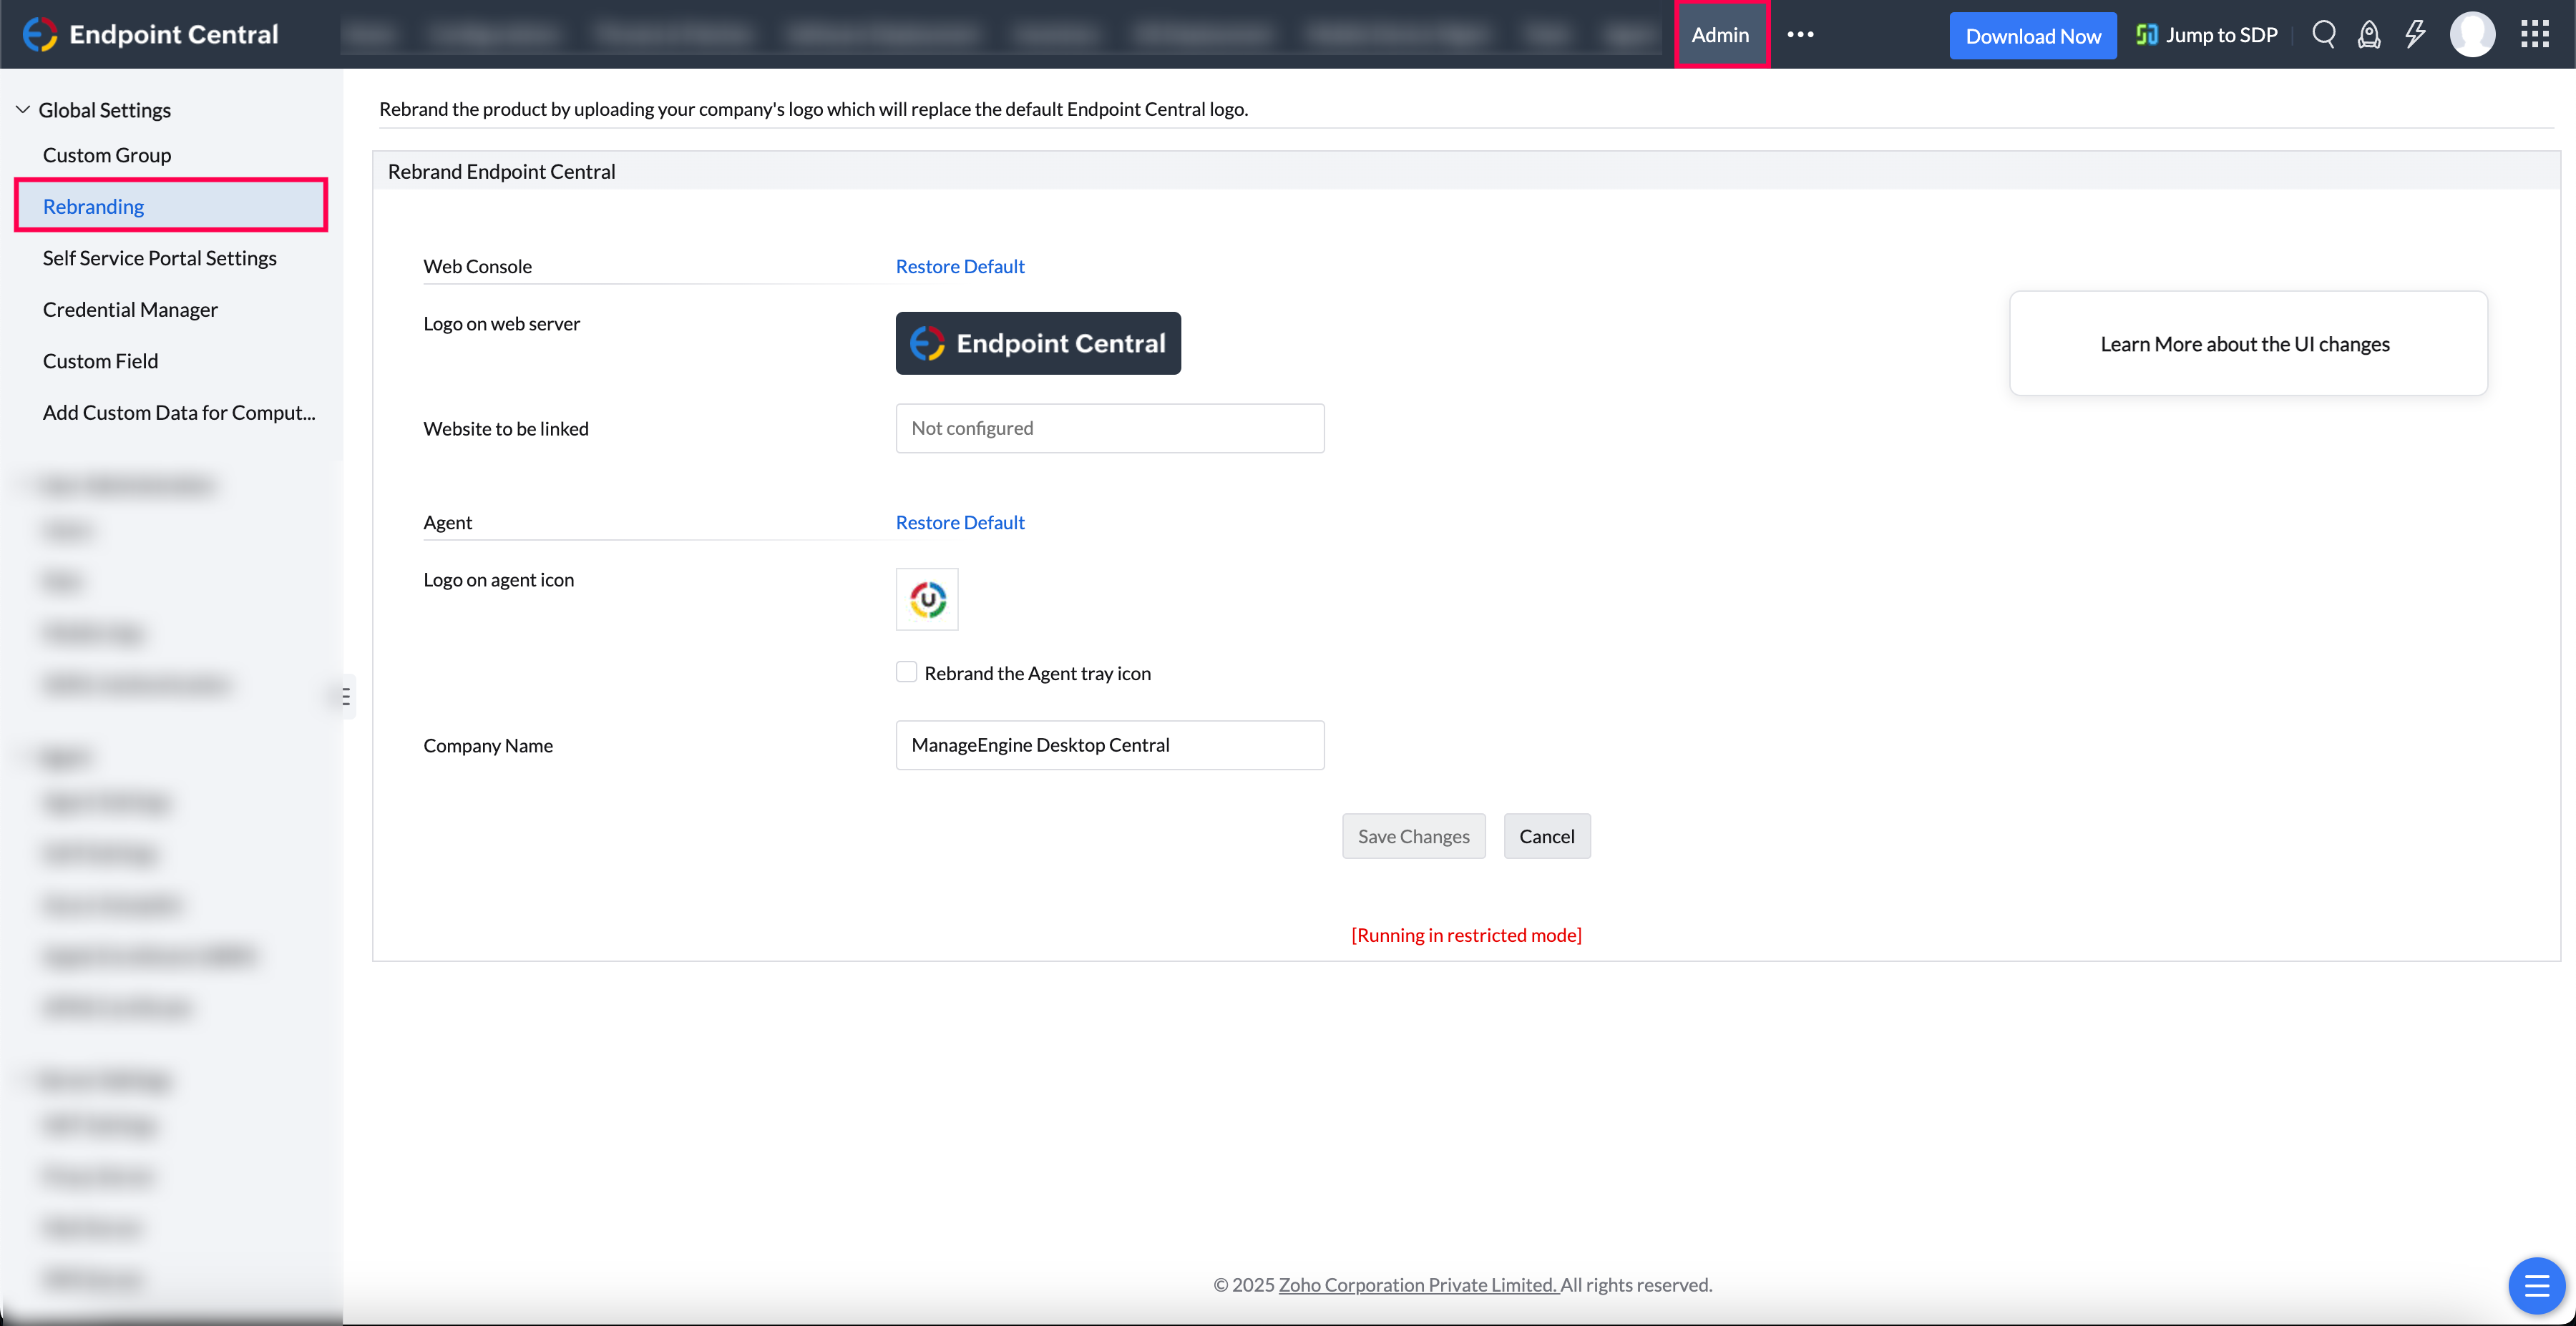The height and width of the screenshot is (1326, 2576).
Task: Collapse the Global Settings section
Action: click(x=23, y=110)
